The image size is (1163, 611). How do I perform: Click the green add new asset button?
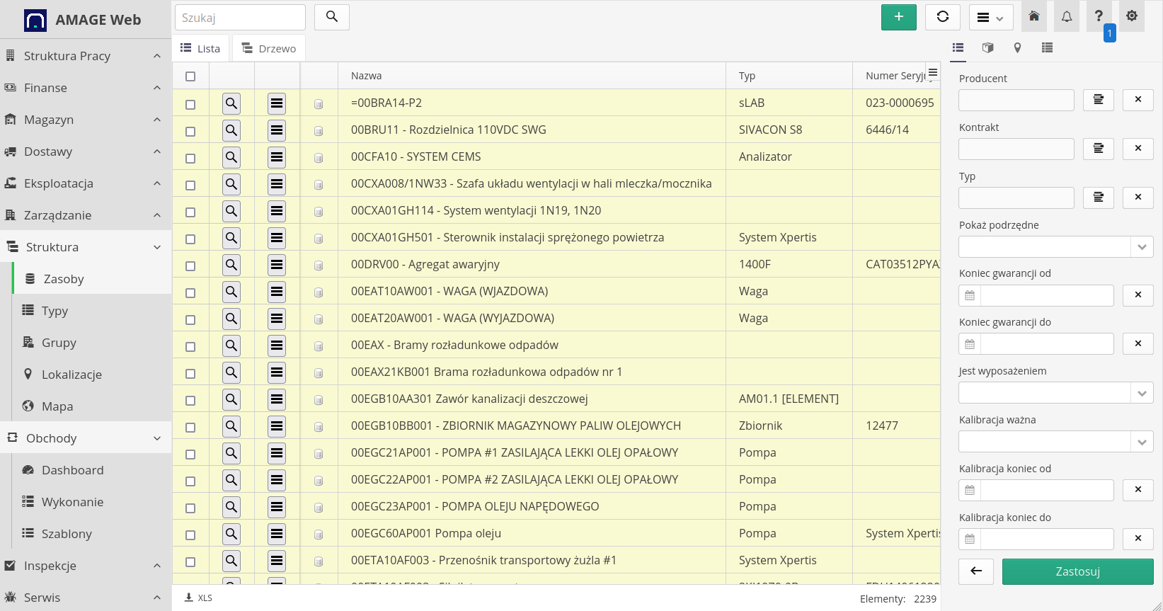point(898,17)
